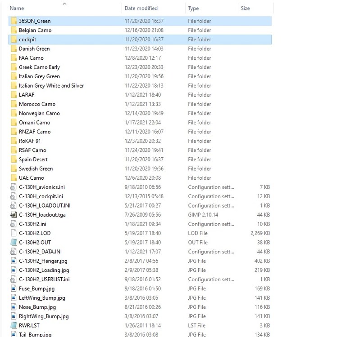Click the OUT File type cell
The image size is (355, 337).
[x=198, y=243]
